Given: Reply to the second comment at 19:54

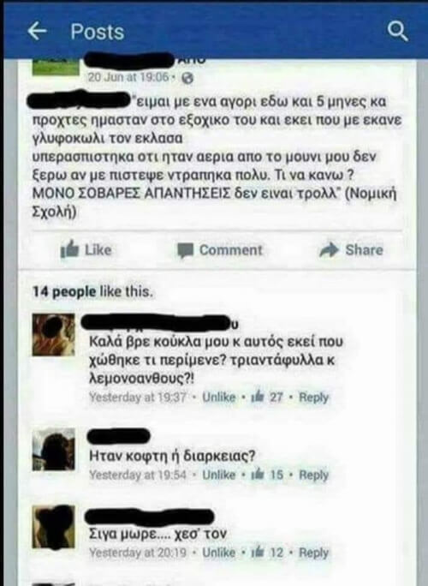Looking at the screenshot, I should tap(313, 475).
